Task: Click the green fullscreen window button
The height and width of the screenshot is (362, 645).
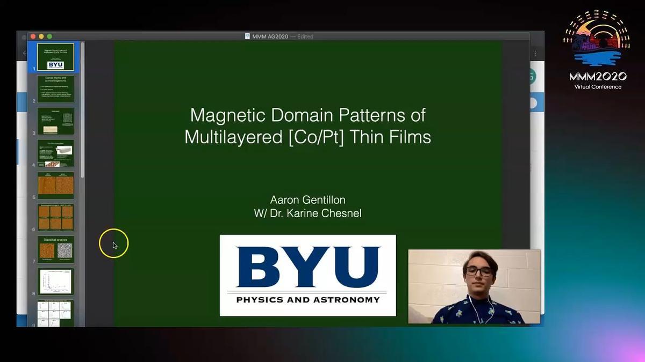Action: pos(49,36)
